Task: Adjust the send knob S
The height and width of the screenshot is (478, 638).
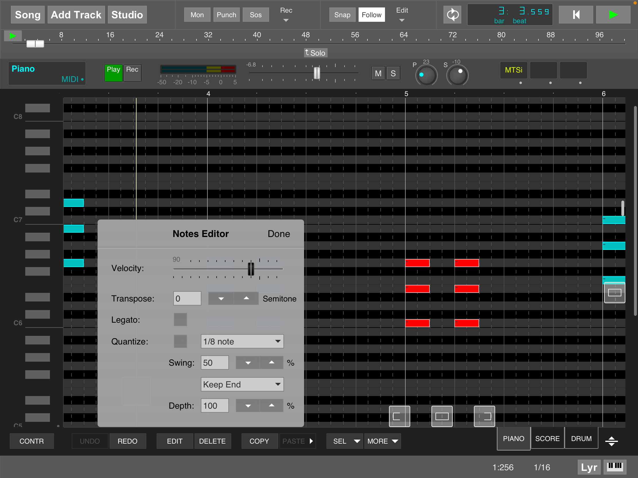Action: pyautogui.click(x=457, y=75)
